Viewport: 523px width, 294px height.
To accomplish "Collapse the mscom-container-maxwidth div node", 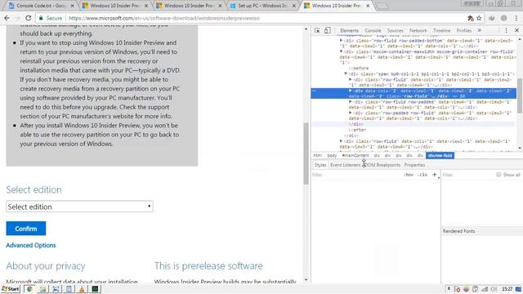I will click(x=341, y=51).
